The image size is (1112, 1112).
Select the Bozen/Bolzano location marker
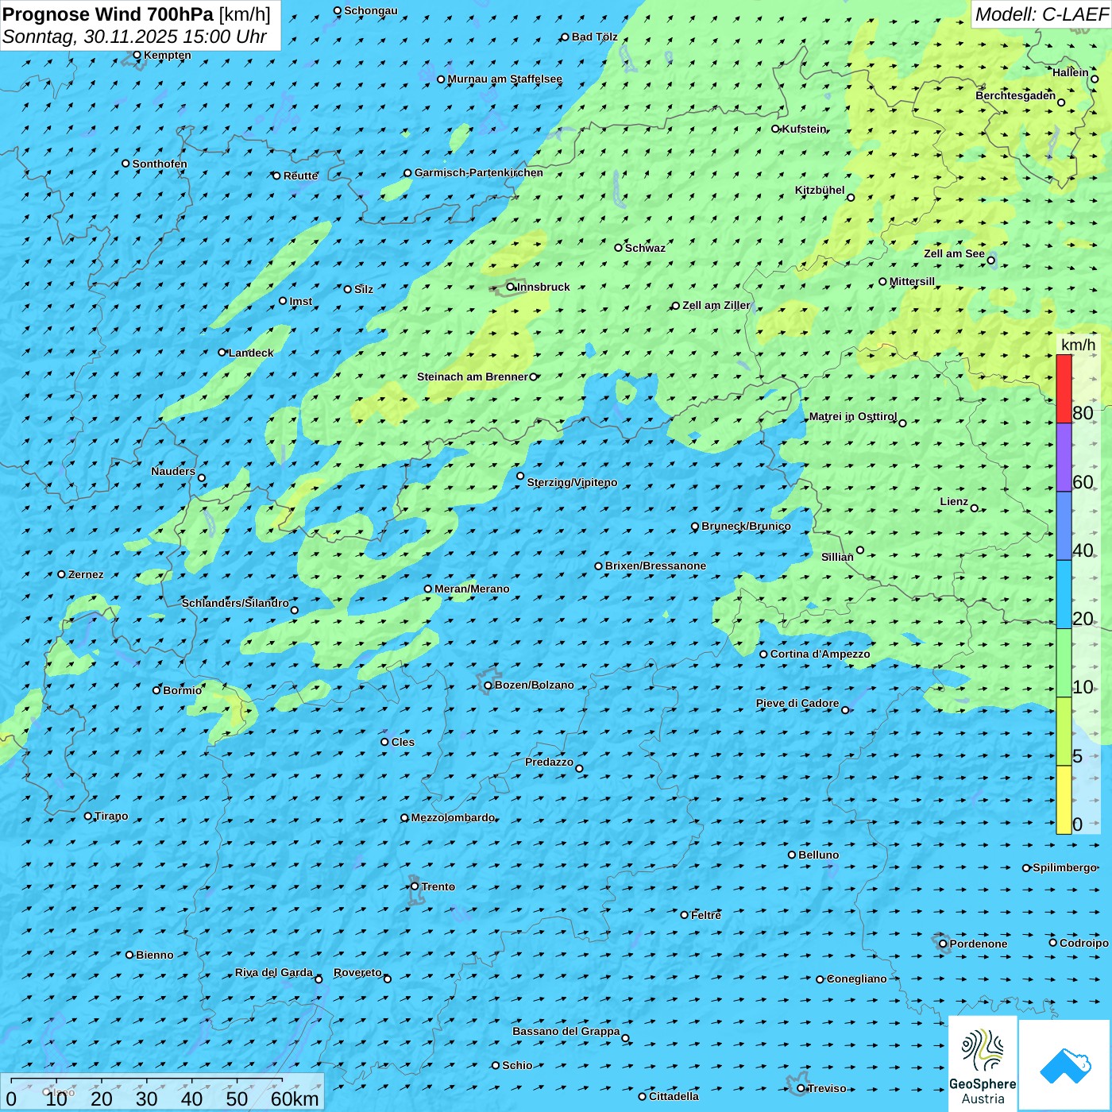(488, 685)
